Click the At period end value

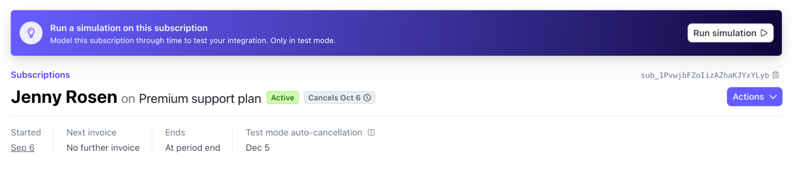click(x=193, y=148)
